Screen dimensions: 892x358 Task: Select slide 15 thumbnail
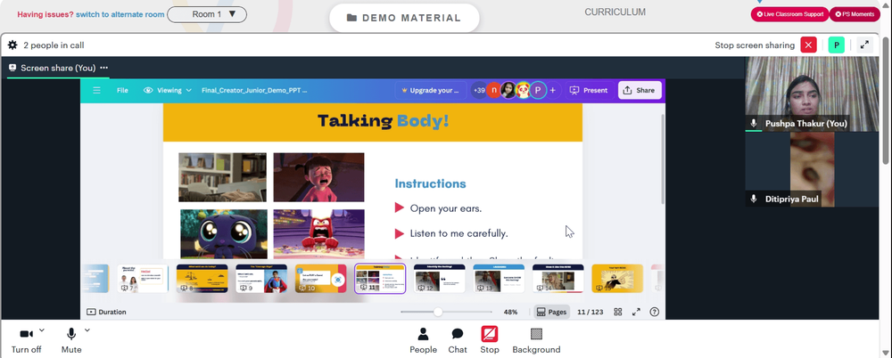pyautogui.click(x=617, y=279)
